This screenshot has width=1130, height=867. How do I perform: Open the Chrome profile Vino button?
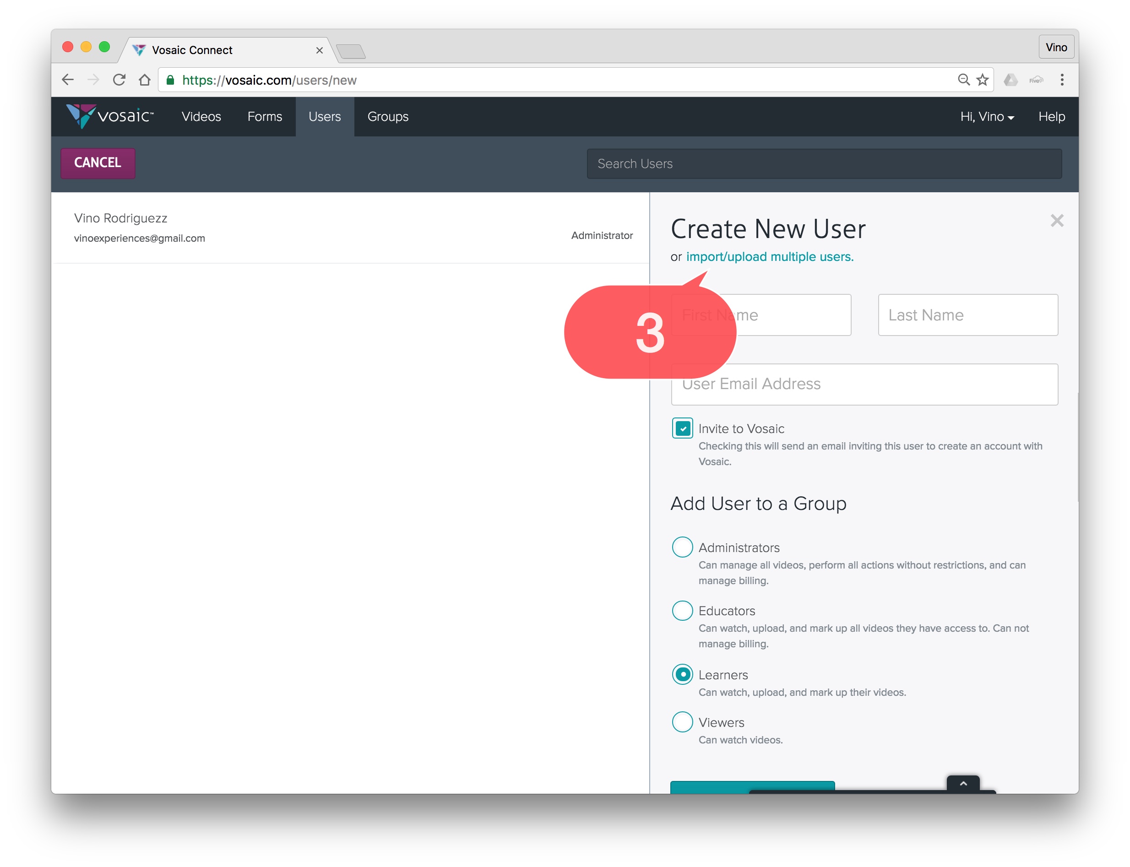[1056, 48]
